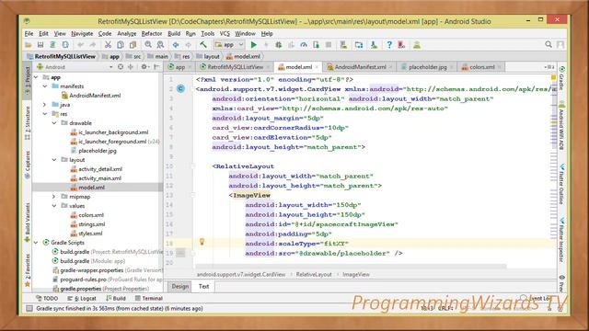Click the Back navigation arrow icon
This screenshot has height=331, width=589.
[176, 45]
